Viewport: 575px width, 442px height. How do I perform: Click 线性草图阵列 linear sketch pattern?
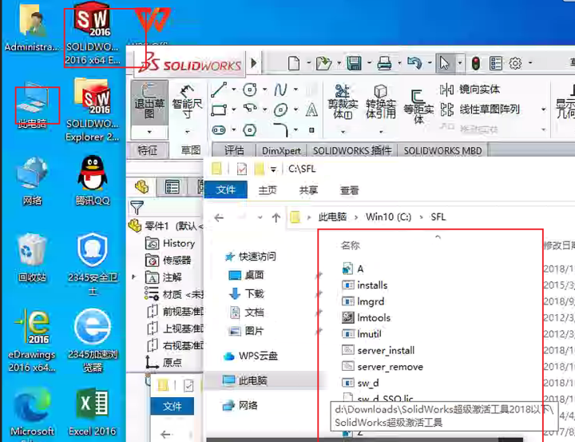480,110
